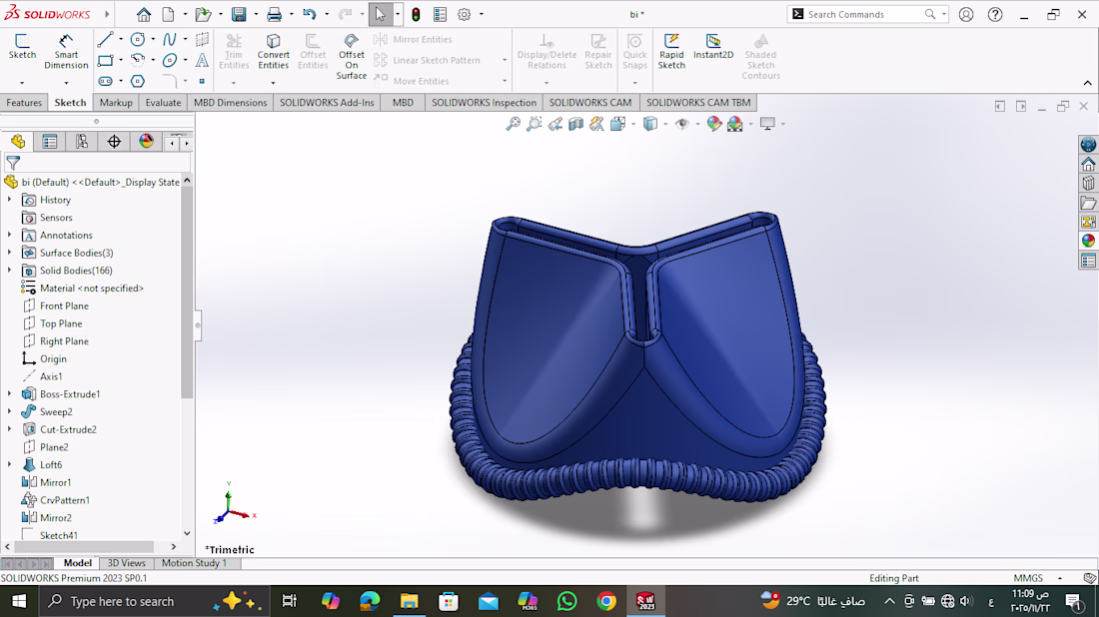The image size is (1099, 617).
Task: Expand the History tree node
Action: pos(10,200)
